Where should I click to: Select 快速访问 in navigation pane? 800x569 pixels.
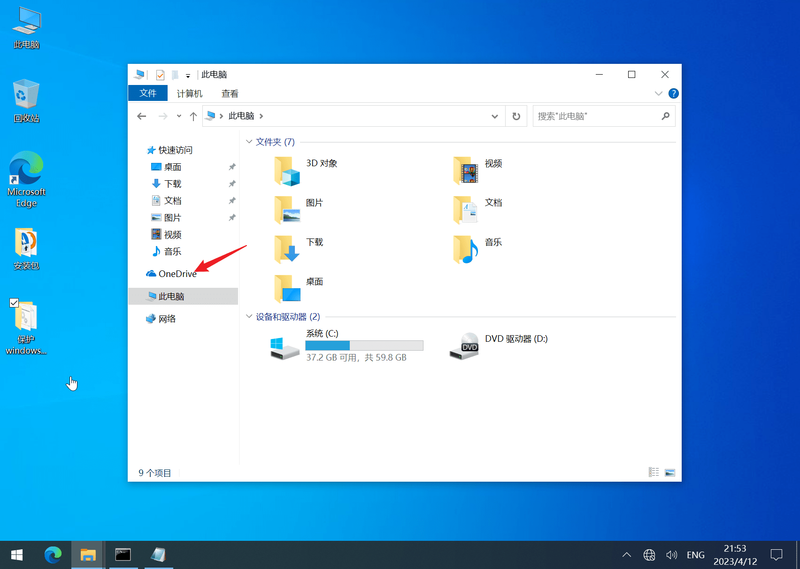click(176, 150)
